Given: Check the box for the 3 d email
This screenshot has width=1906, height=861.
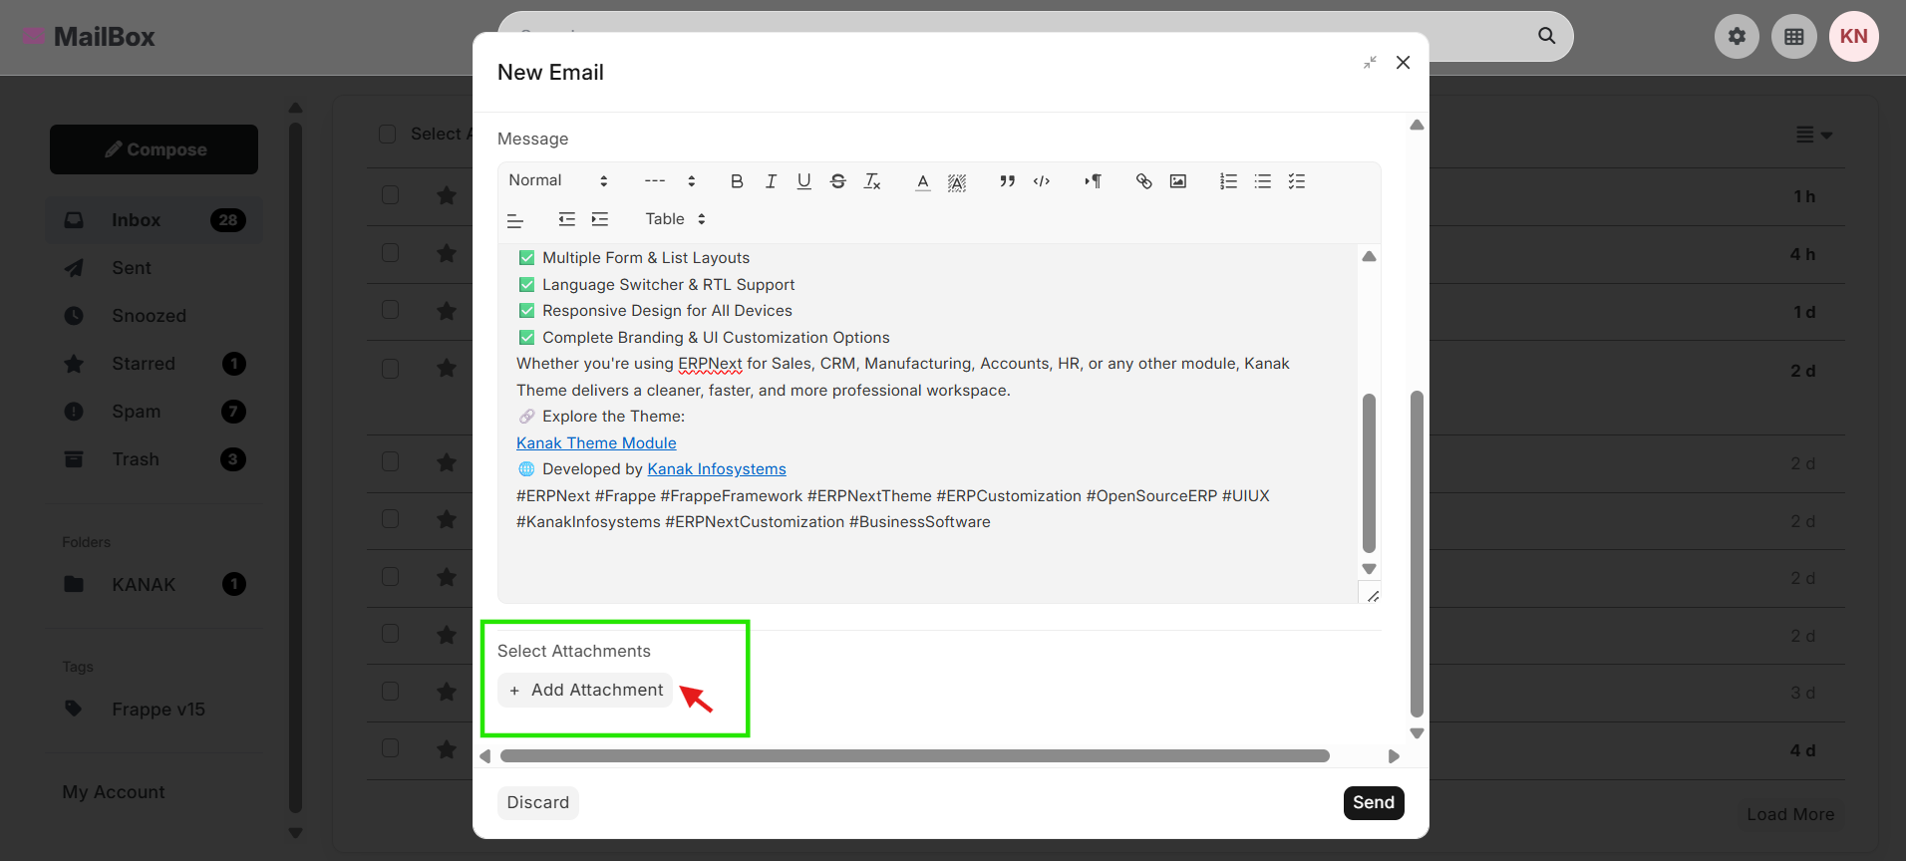Looking at the screenshot, I should [390, 691].
